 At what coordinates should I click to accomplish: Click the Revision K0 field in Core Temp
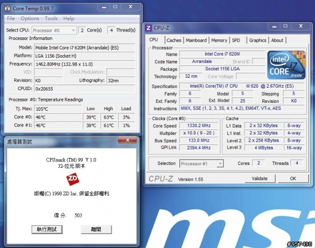48,81
